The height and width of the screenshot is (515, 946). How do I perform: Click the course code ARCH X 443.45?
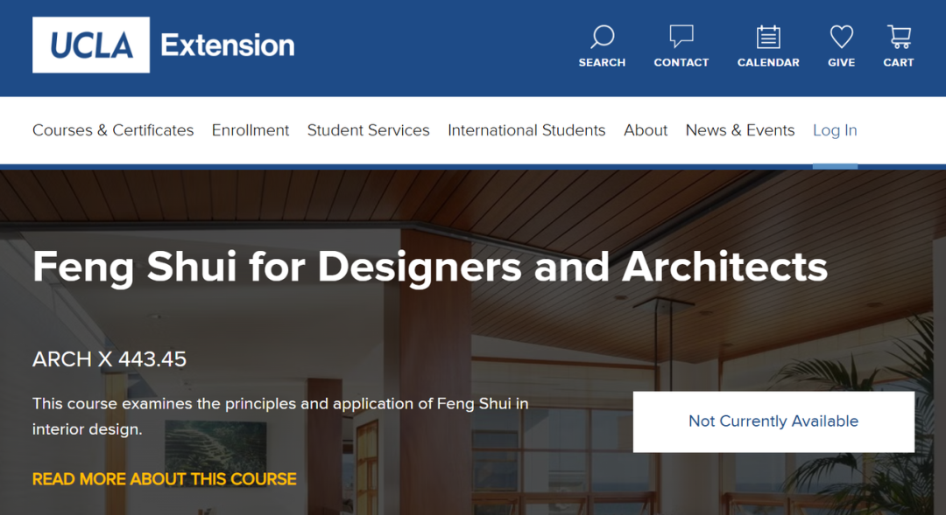(x=109, y=359)
